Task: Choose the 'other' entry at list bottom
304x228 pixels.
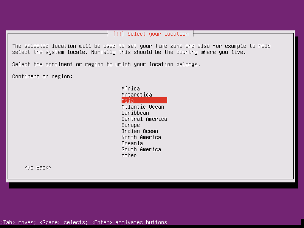Action: [129, 155]
